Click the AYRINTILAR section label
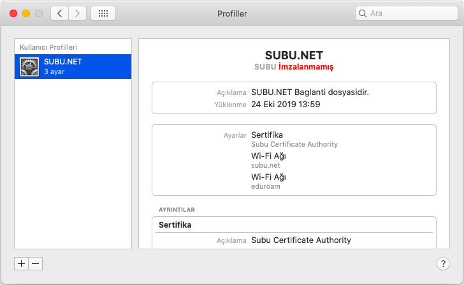This screenshot has height=285, width=464. click(x=177, y=210)
